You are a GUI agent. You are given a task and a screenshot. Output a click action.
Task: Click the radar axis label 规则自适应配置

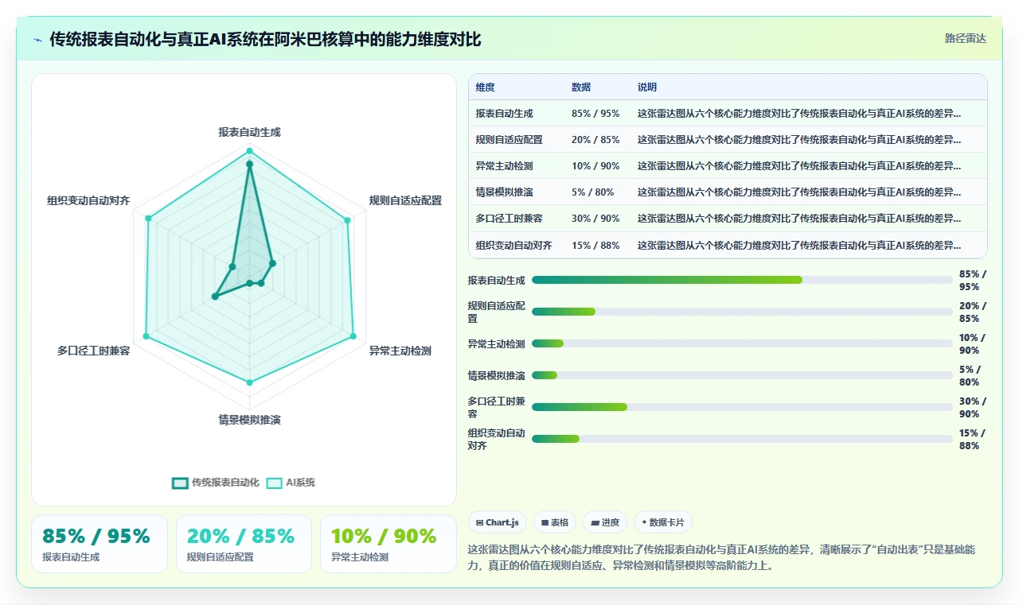coord(405,200)
